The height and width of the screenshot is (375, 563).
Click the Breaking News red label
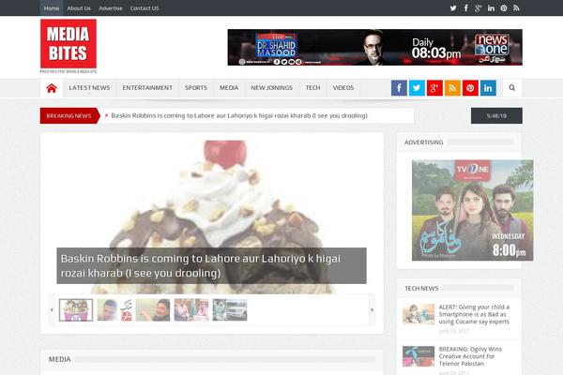click(68, 115)
